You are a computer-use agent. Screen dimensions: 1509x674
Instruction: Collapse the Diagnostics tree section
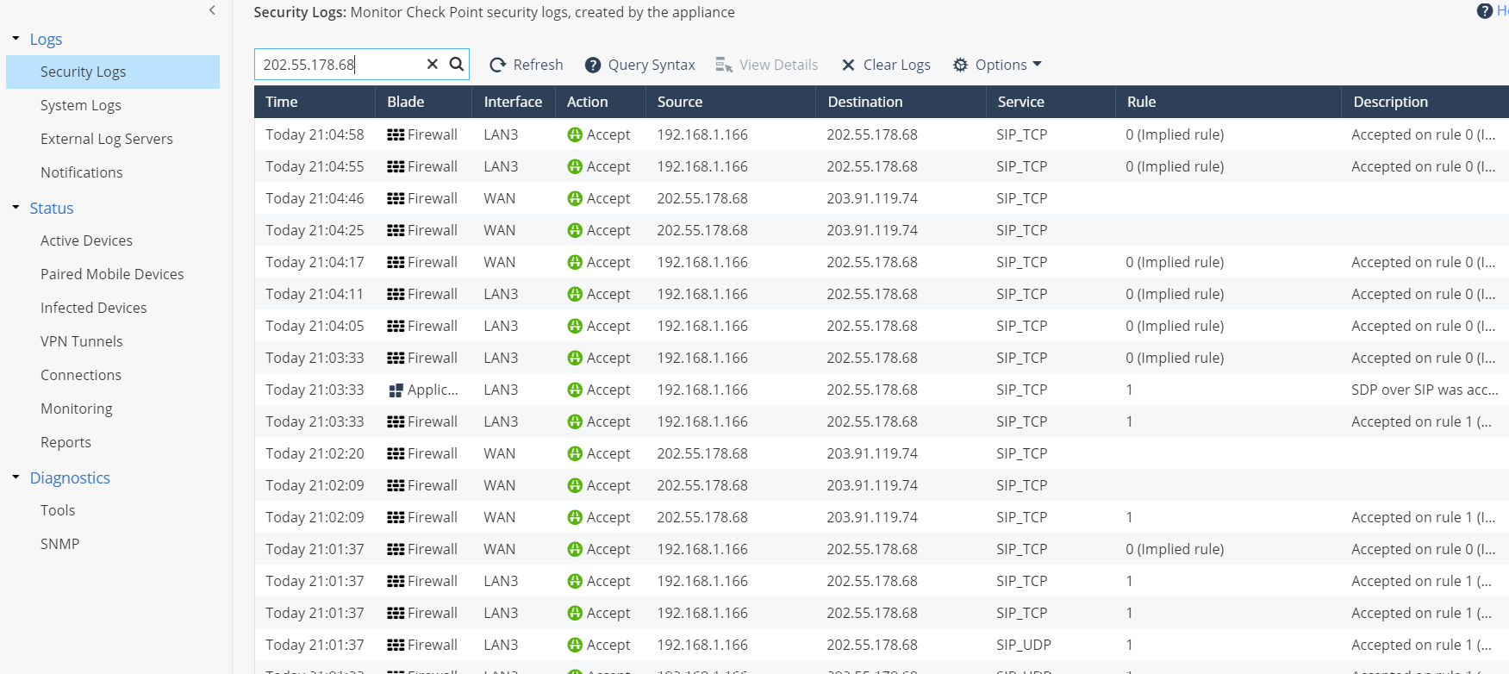tap(16, 477)
